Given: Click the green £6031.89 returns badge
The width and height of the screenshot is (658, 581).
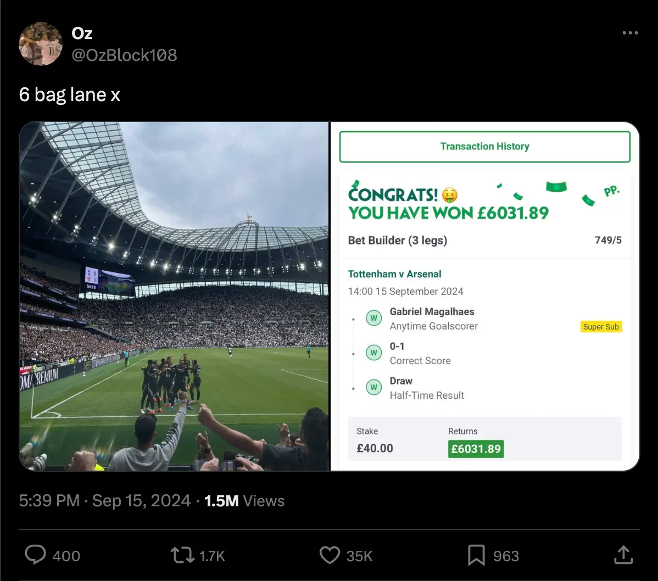Looking at the screenshot, I should 476,449.
